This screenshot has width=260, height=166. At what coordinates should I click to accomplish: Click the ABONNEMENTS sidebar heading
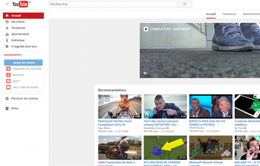coord(13,55)
